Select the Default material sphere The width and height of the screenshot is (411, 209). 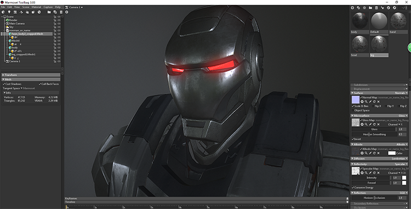(x=379, y=21)
